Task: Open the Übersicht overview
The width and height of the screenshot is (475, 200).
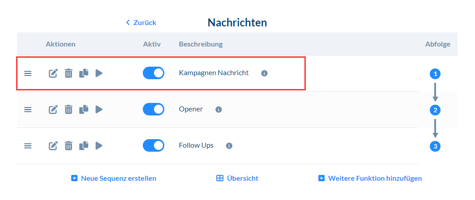Action: pos(237,178)
